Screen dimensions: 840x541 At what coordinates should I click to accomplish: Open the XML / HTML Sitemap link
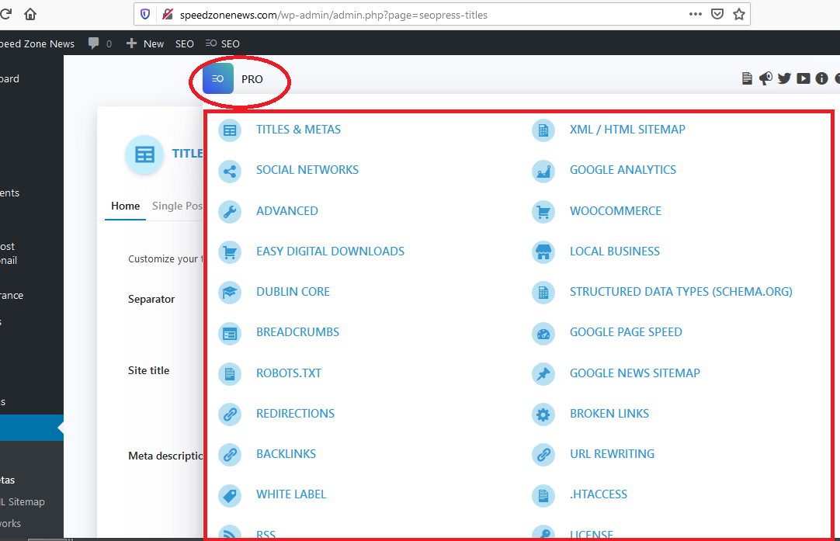[x=627, y=130]
